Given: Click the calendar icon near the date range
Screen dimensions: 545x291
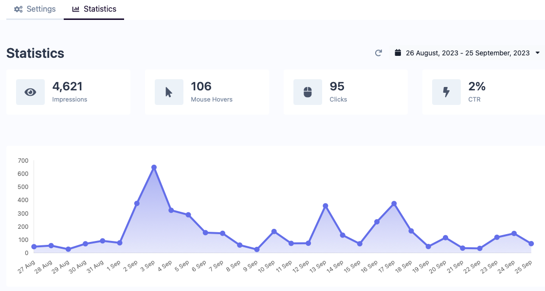Looking at the screenshot, I should (x=398, y=52).
